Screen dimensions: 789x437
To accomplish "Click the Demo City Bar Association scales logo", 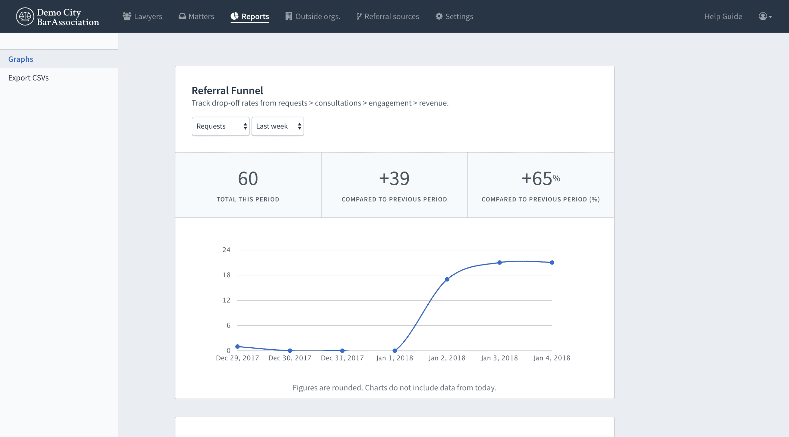I will coord(25,16).
